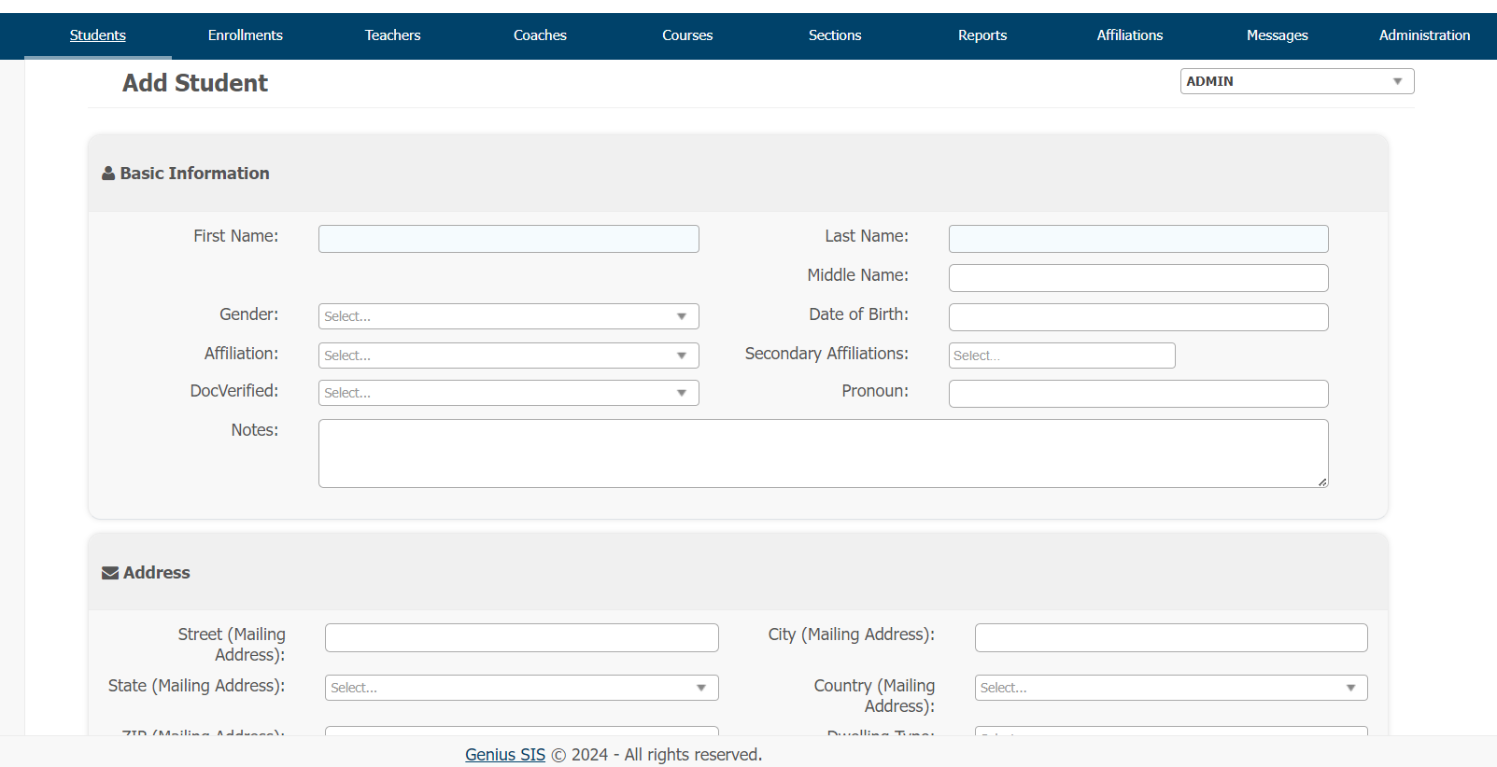
Task: Click the Students navigation link
Action: tap(98, 35)
